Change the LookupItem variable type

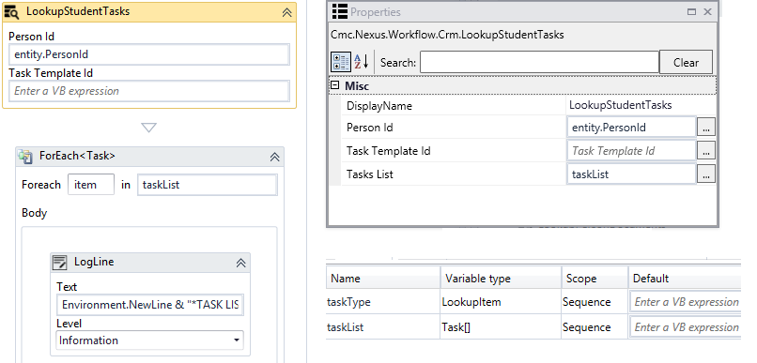(501, 302)
